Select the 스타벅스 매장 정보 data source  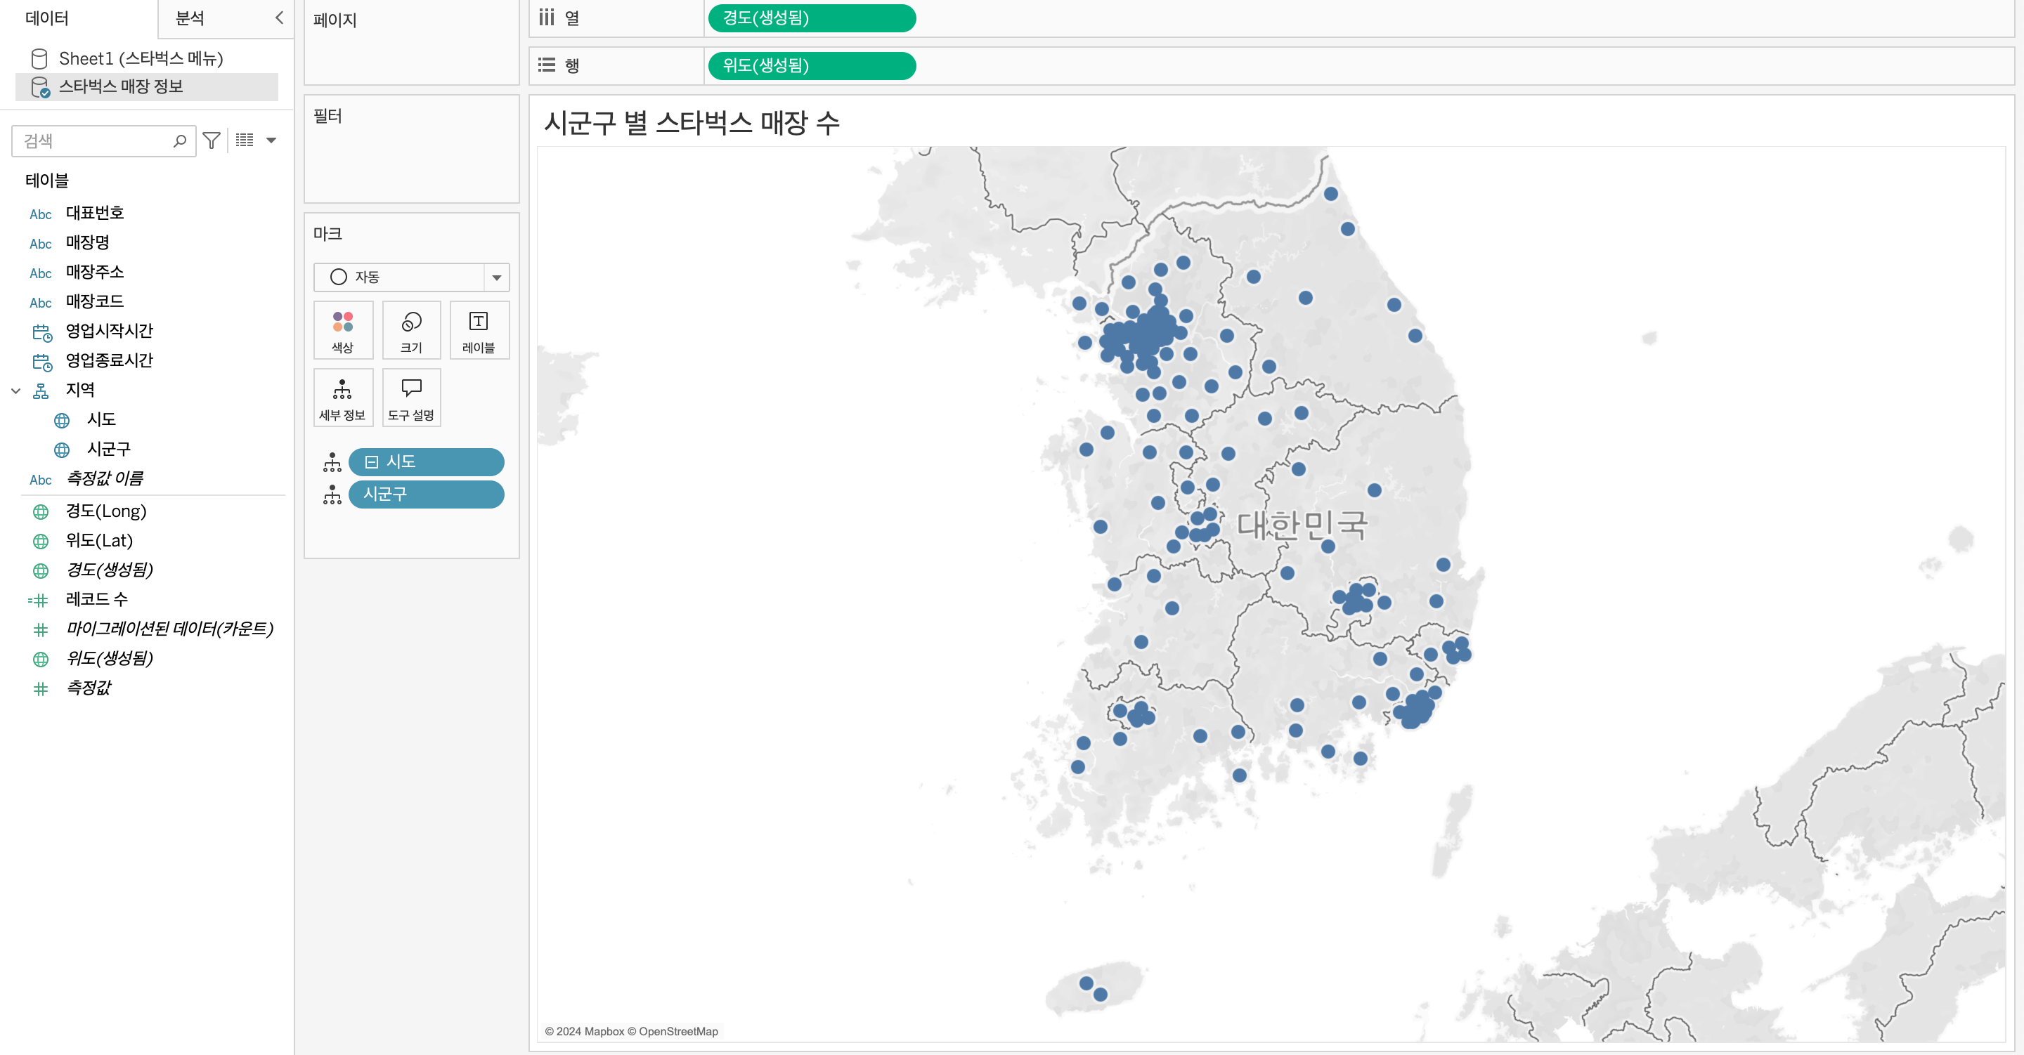121,86
